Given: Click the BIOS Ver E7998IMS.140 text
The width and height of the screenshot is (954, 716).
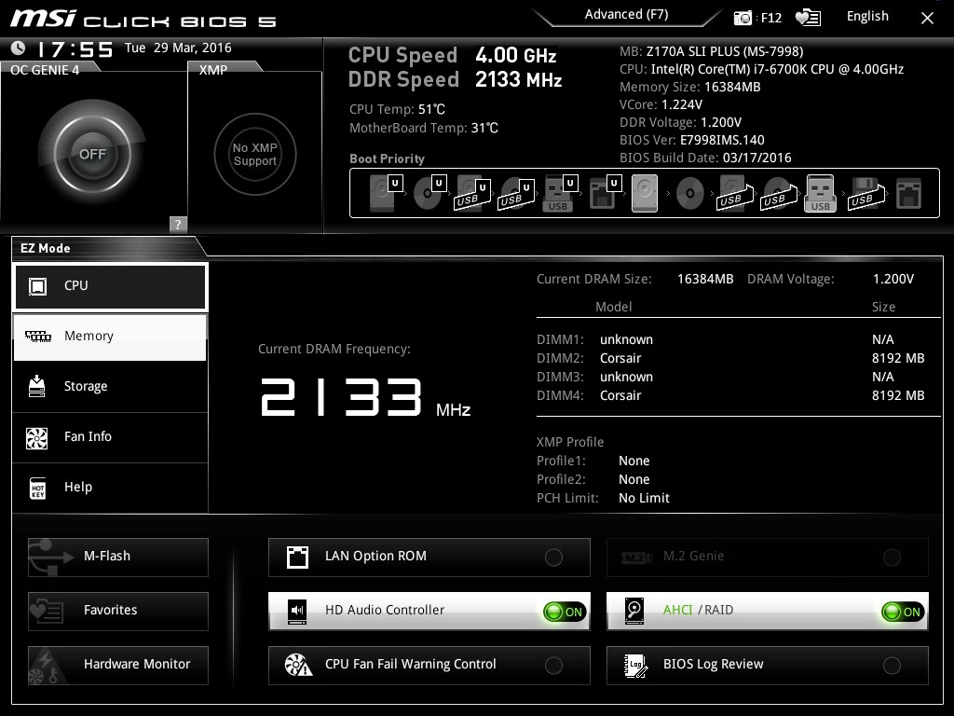Looking at the screenshot, I should coord(692,140).
